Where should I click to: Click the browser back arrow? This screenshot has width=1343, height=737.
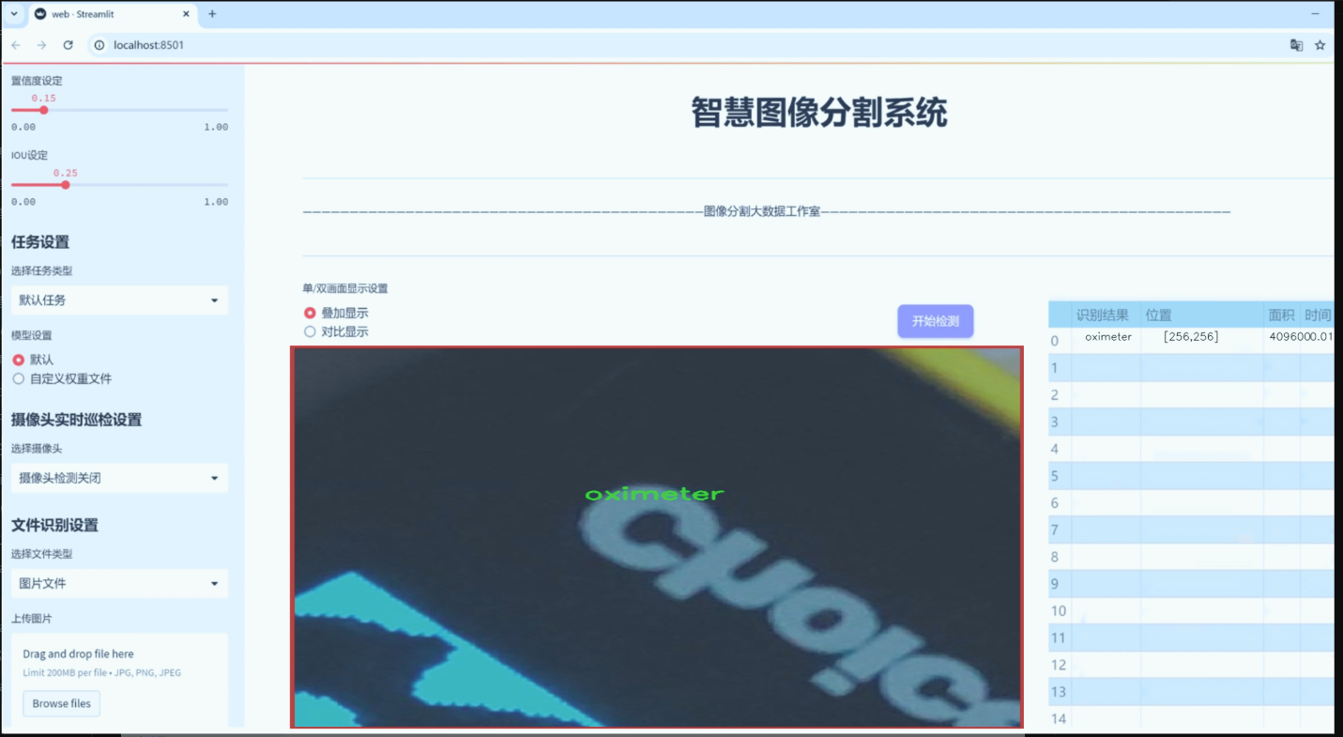[x=16, y=45]
